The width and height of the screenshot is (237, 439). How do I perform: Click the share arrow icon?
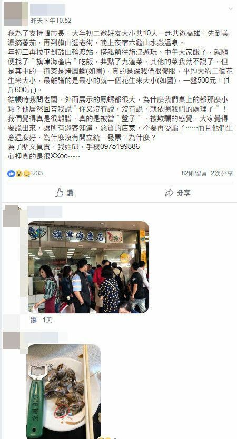[169, 193]
